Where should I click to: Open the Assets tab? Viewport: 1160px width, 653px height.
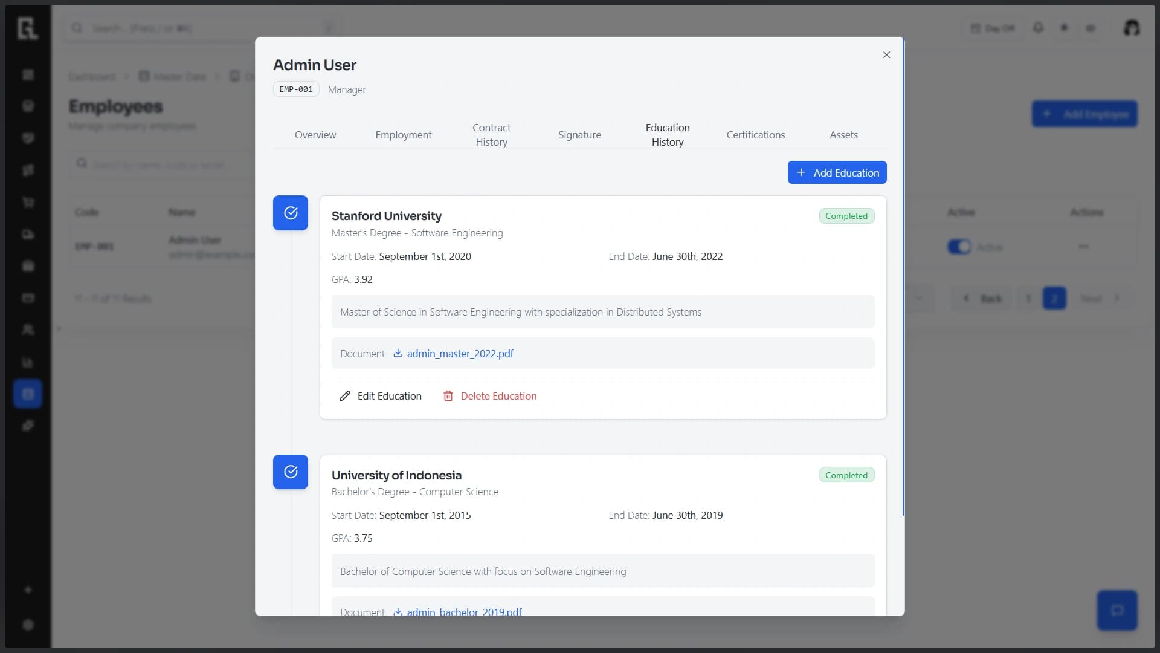point(843,135)
